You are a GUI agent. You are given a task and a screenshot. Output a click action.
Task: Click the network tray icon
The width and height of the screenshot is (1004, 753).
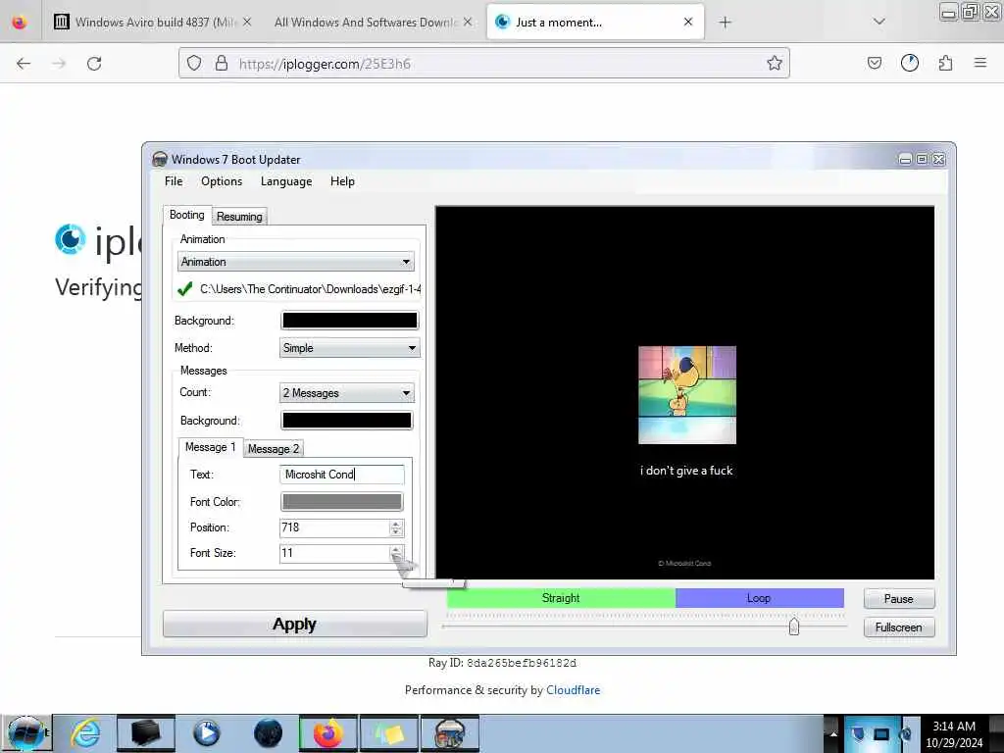point(881,733)
